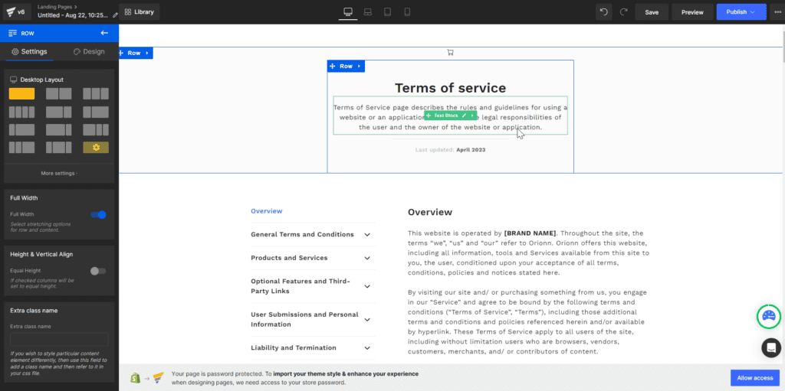This screenshot has height=391, width=785.
Task: Click Text Block move icon
Action: point(429,116)
